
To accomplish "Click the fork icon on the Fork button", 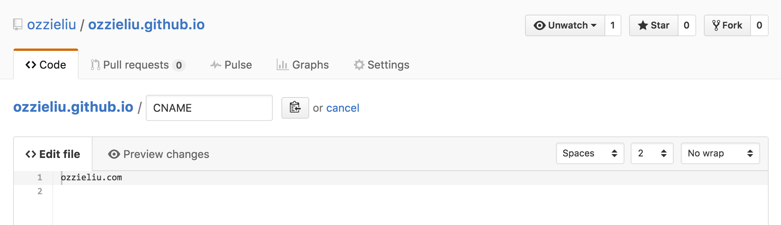I will click(717, 25).
